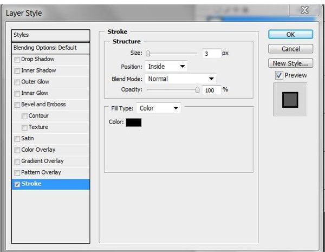Check the Texture checkbox
Screen dimensions: 325x252
coord(24,127)
